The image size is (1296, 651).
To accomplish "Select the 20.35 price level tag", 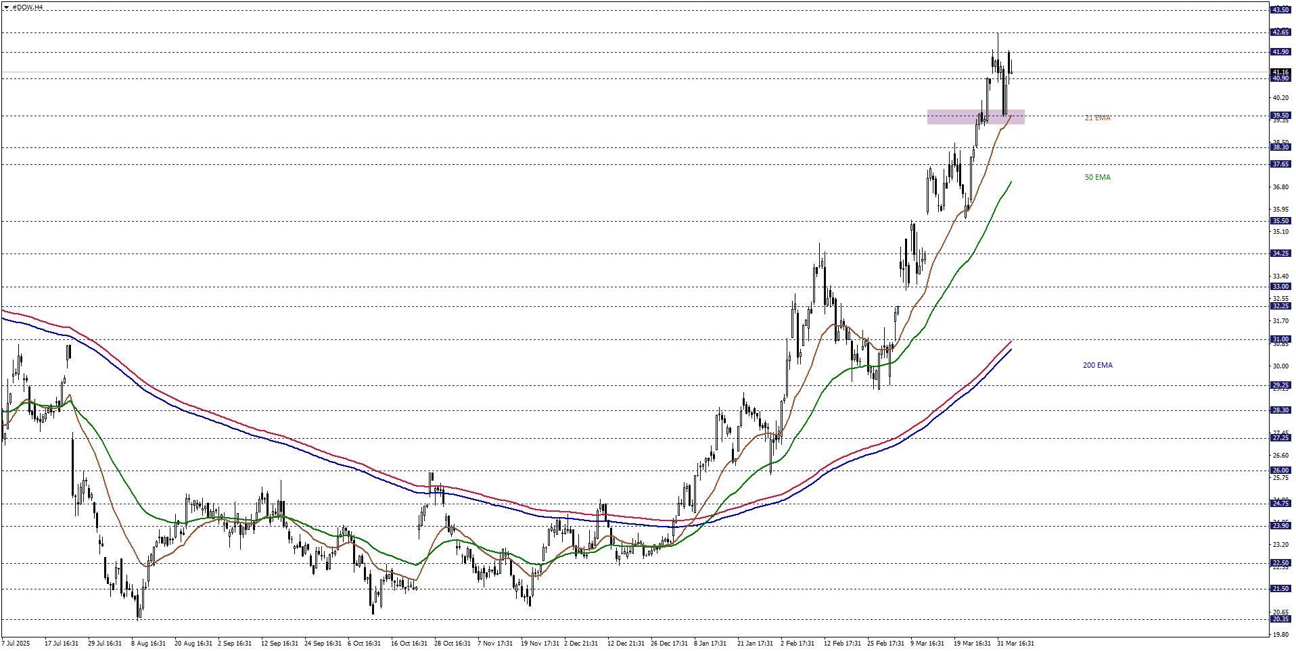I will pos(1280,619).
